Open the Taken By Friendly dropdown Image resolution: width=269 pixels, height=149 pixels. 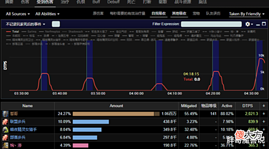tap(247, 14)
